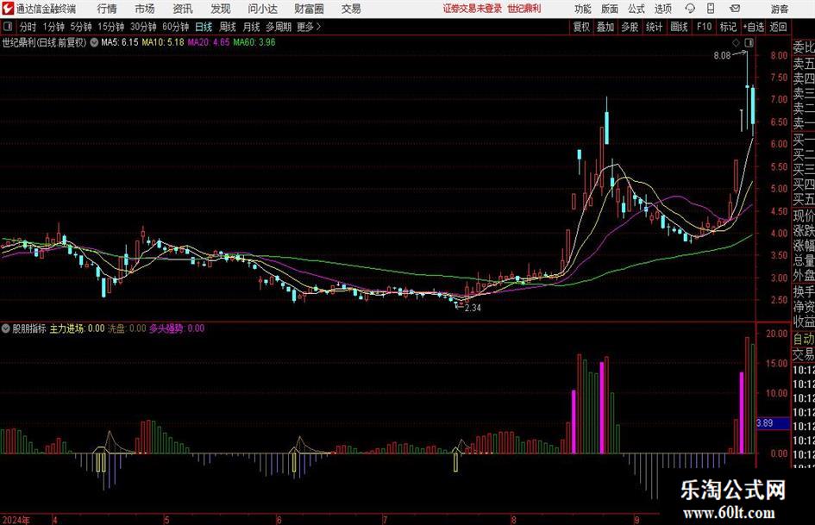Toggle the side panel icon above the price axis
Screen dimensions: 815x525
[749, 42]
